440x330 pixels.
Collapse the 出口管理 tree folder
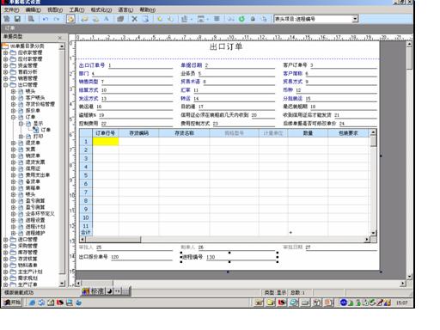(5, 85)
